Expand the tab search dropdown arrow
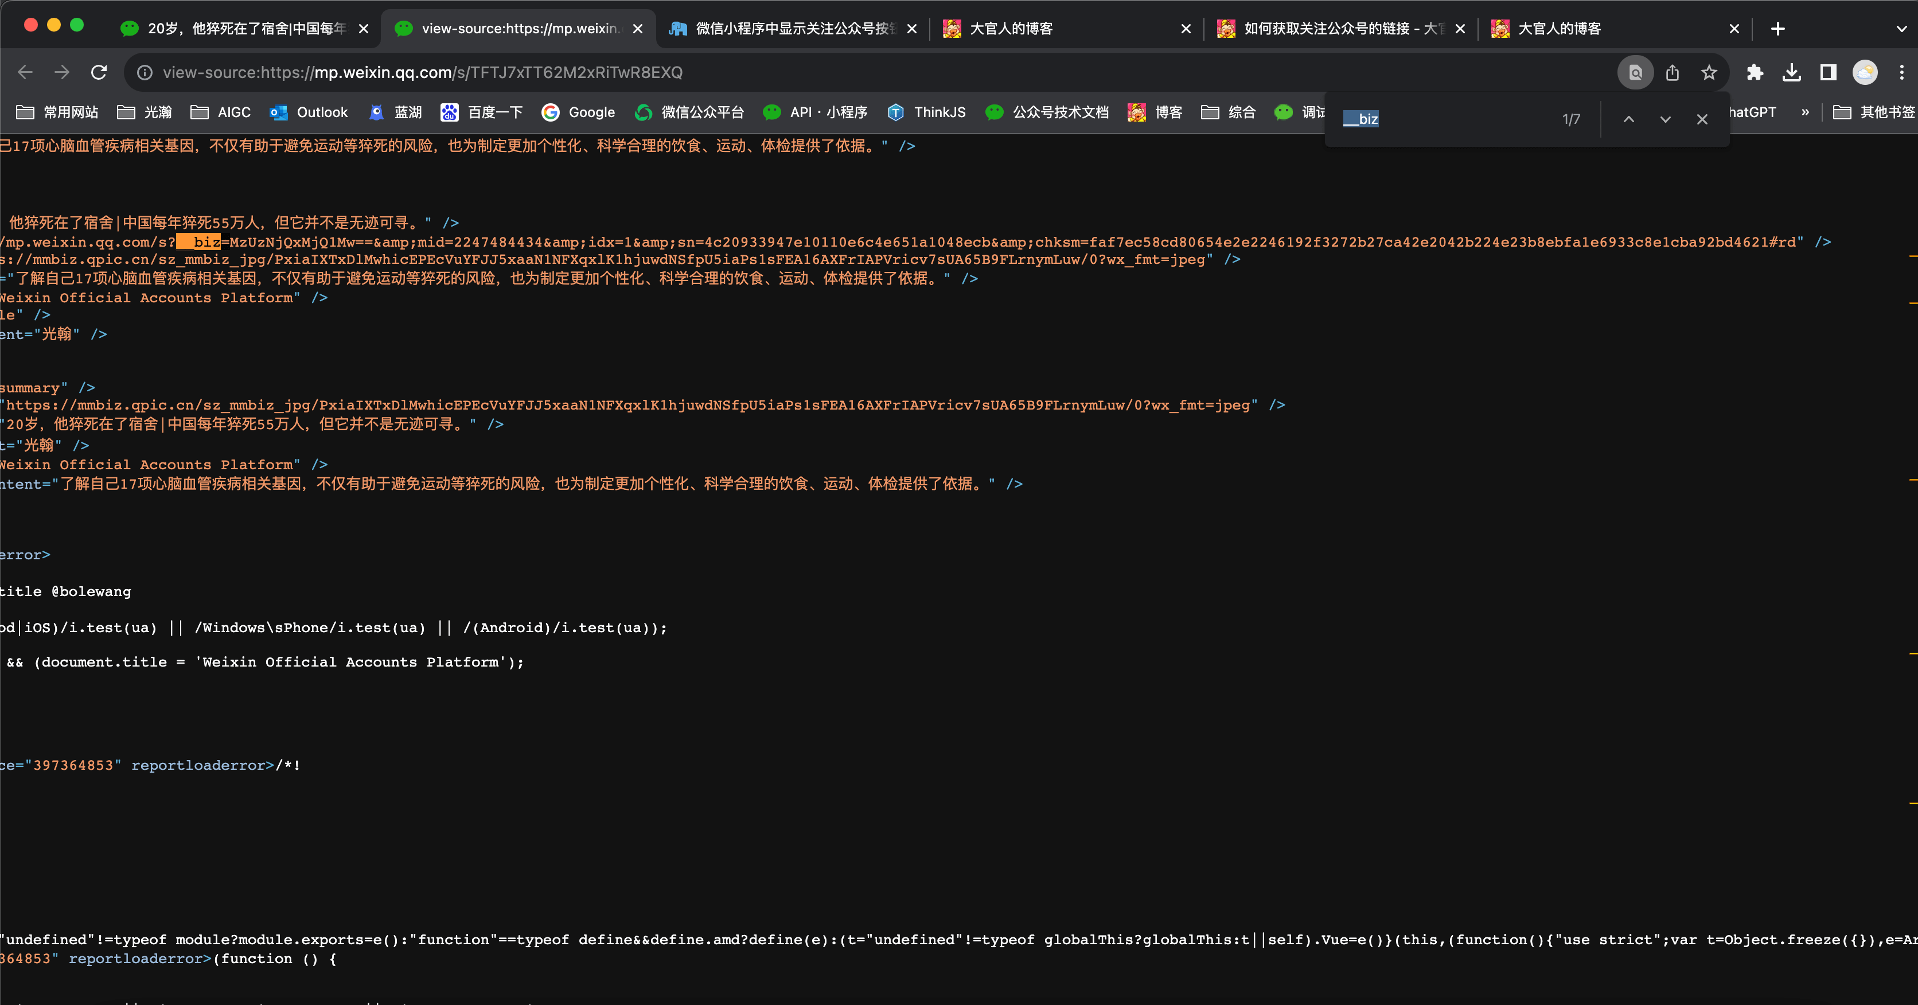Image resolution: width=1918 pixels, height=1005 pixels. pos(1901,29)
